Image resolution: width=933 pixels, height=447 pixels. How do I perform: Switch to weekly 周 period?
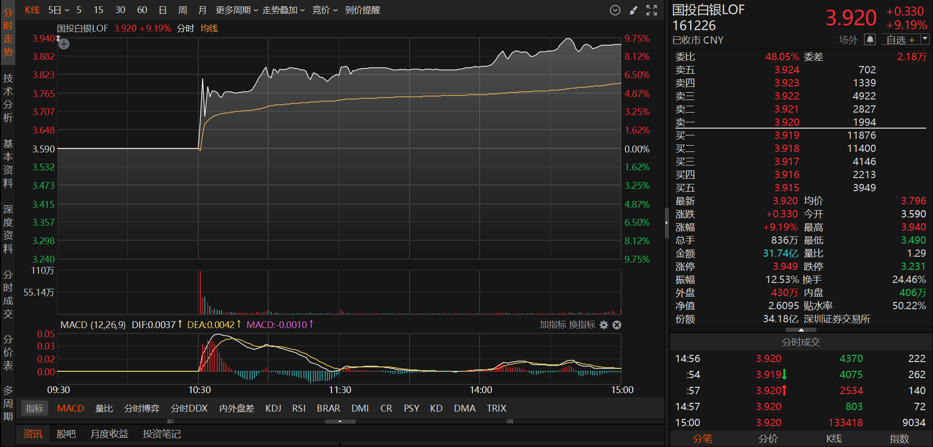click(183, 10)
